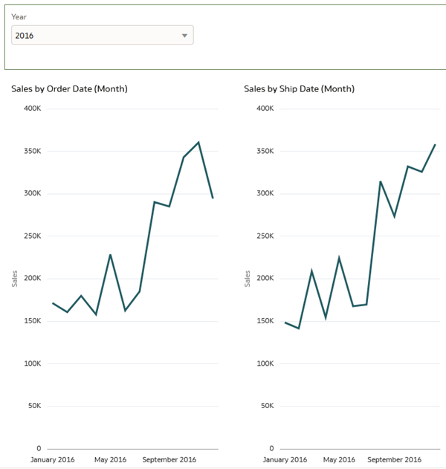This screenshot has width=446, height=469.
Task: Select the Sales by Order Date (Month) title
Action: (69, 89)
